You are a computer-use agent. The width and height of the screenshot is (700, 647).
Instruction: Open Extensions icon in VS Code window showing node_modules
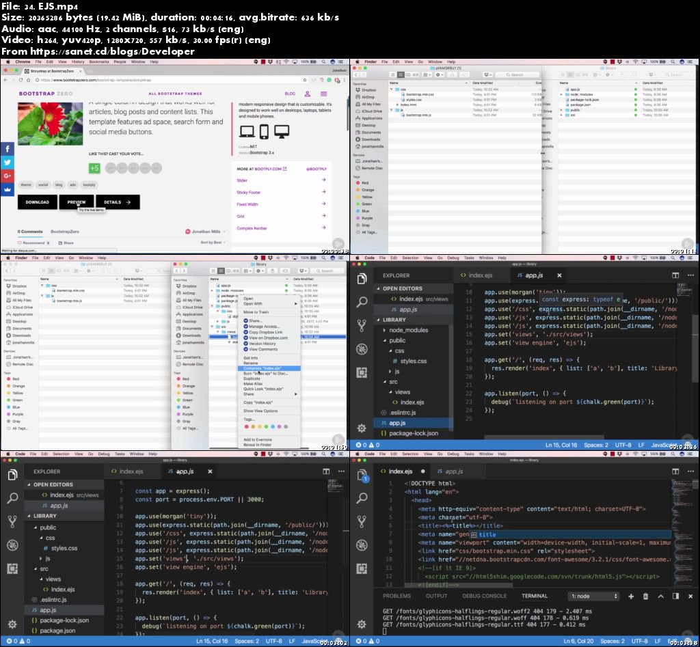[362, 372]
